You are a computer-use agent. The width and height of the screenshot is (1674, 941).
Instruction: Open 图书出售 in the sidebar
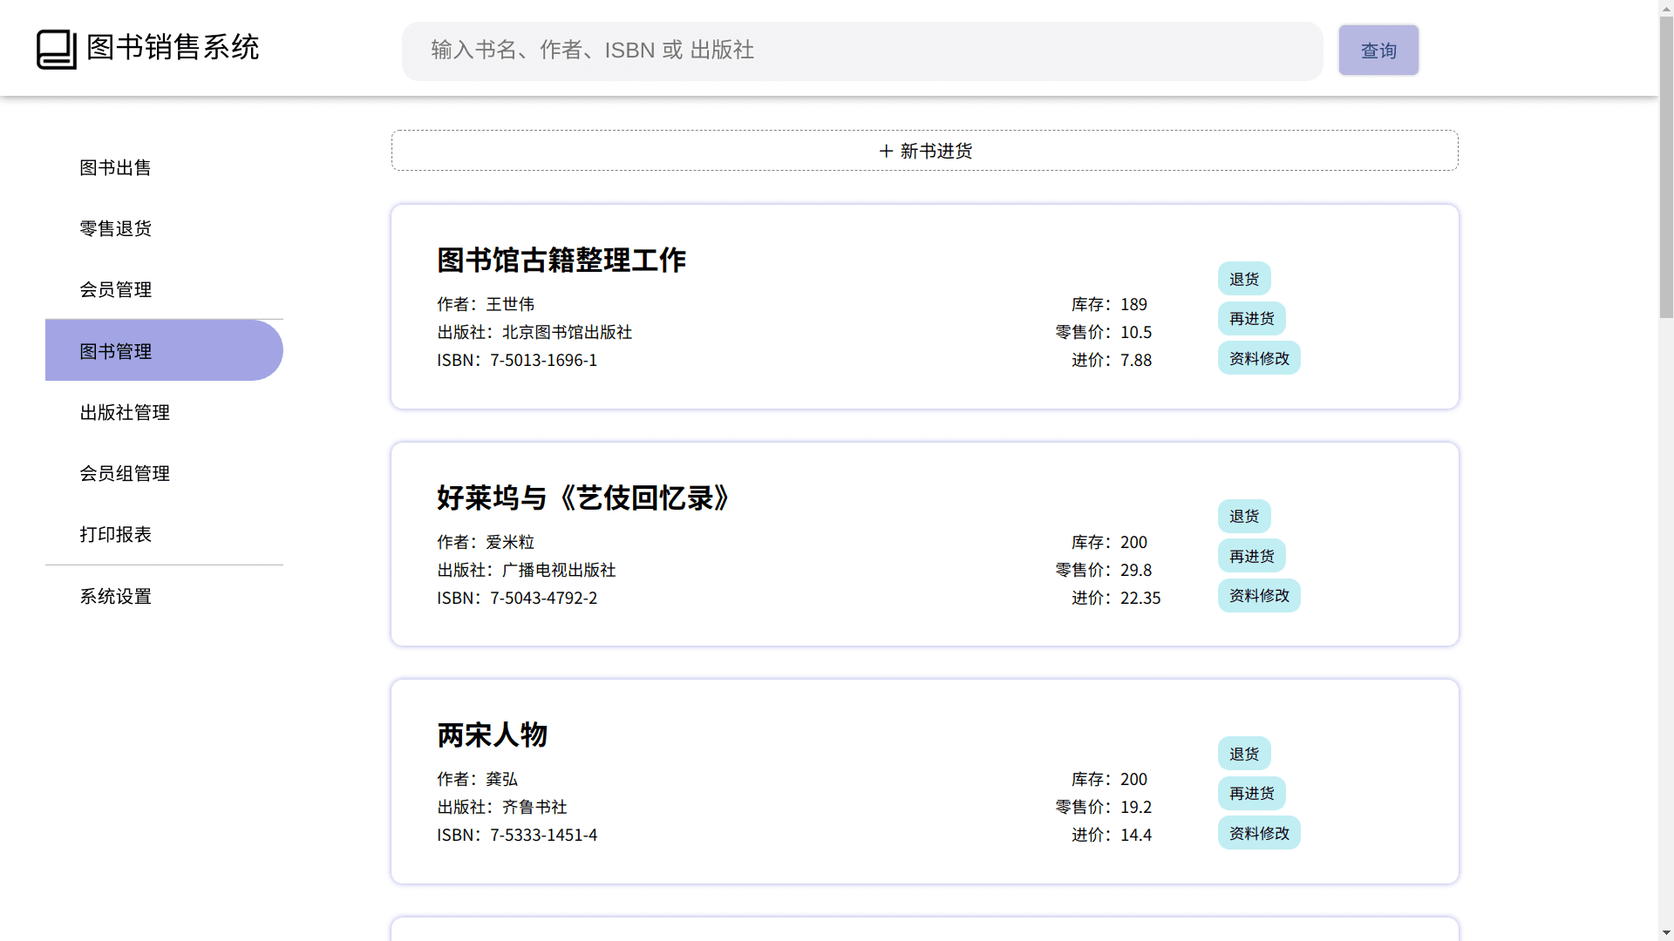[x=116, y=167]
